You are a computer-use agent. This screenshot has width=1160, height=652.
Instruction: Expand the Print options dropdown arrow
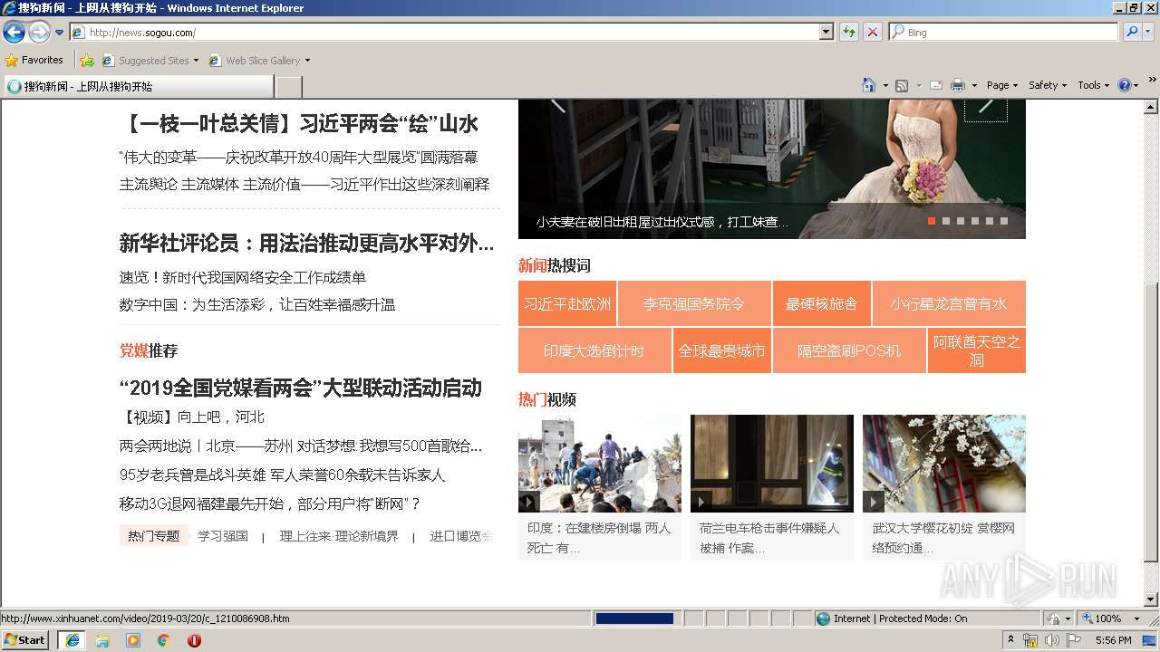(974, 85)
